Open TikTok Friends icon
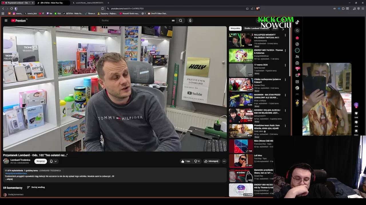The image size is (366, 205). click(297, 57)
